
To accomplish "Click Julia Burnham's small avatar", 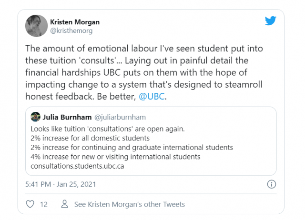I will click(x=35, y=117).
